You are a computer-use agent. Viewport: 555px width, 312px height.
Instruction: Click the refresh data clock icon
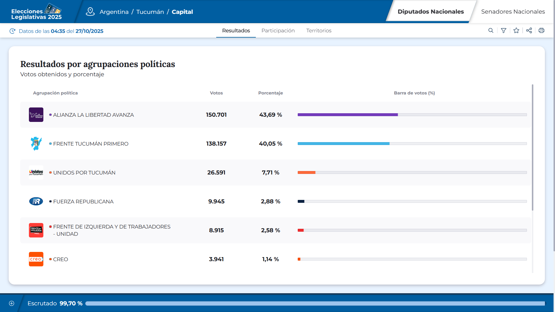click(12, 31)
